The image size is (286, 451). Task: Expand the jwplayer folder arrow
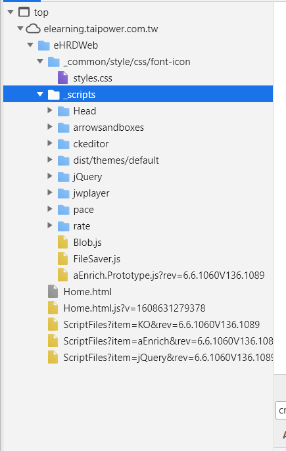(50, 192)
